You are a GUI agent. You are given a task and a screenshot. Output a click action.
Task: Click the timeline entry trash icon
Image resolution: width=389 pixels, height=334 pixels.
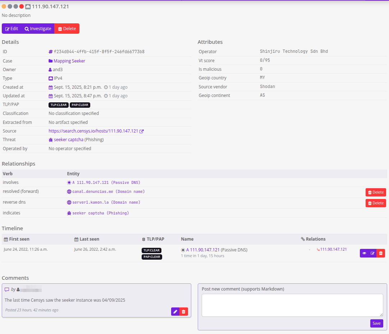click(381, 253)
